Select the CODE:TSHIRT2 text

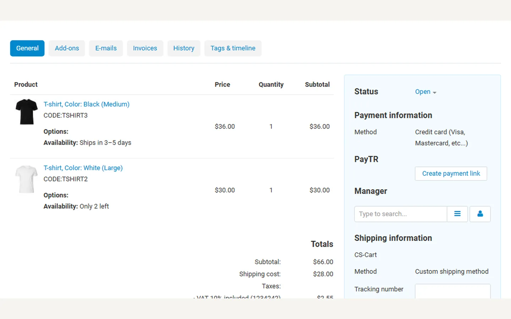[x=66, y=179]
